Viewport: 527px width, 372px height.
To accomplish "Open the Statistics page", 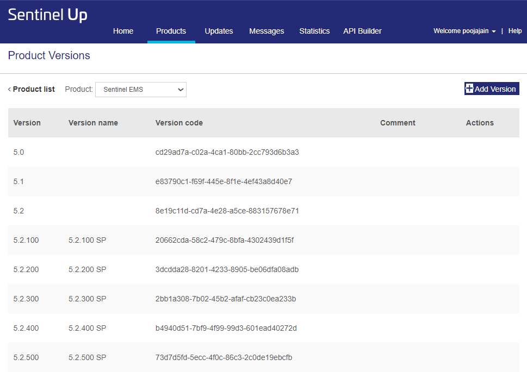I will (314, 31).
